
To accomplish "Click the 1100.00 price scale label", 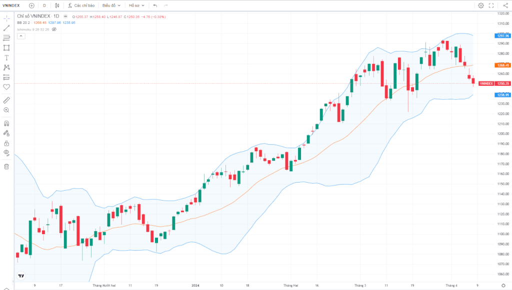I will [x=503, y=234].
